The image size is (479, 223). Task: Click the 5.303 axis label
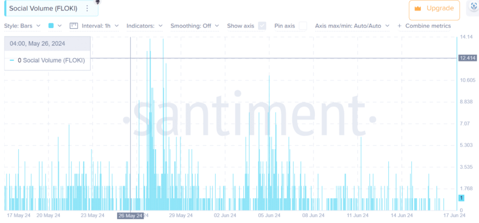pyautogui.click(x=466, y=145)
